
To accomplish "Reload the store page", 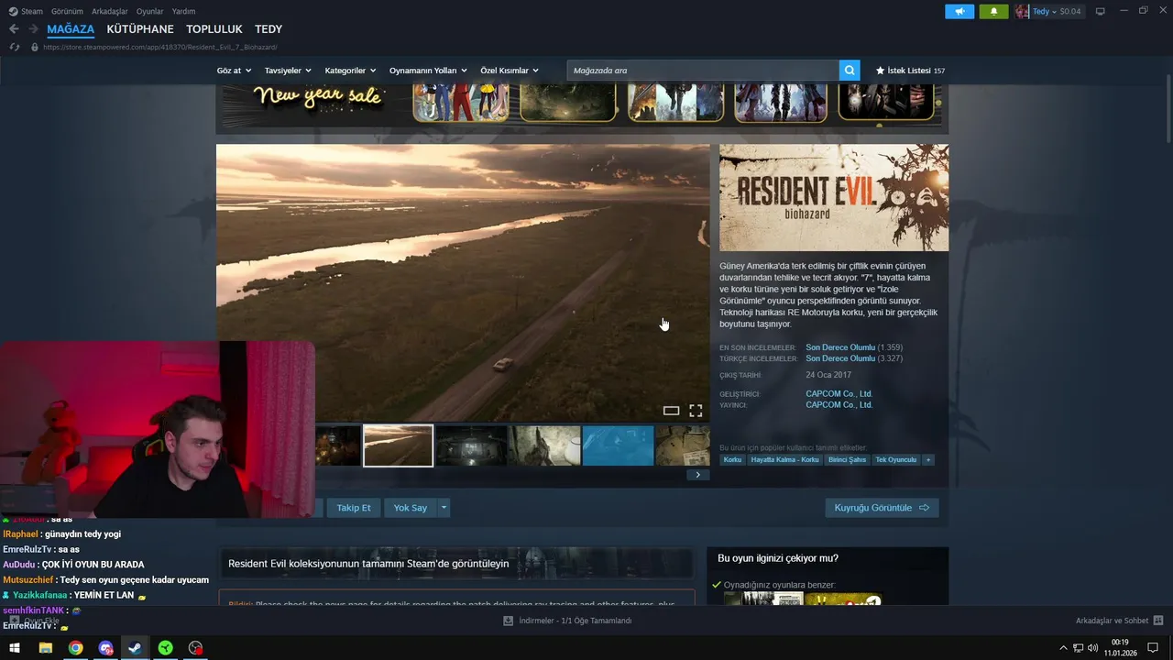I will (15, 47).
